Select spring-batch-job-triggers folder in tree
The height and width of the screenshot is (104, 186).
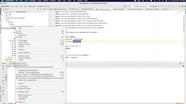(16, 18)
